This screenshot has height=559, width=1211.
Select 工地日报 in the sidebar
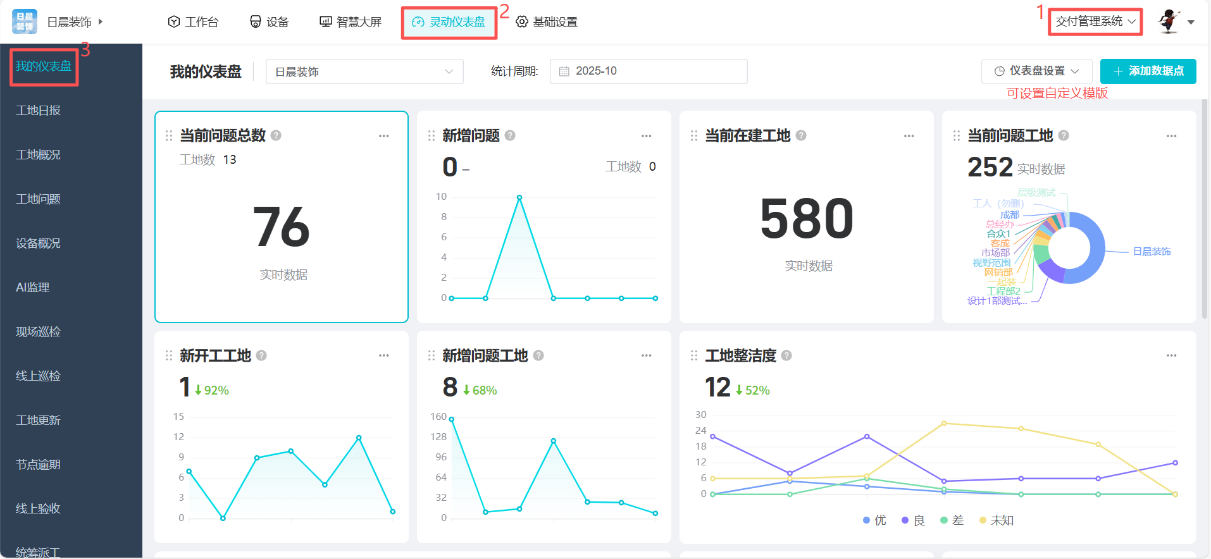[39, 111]
